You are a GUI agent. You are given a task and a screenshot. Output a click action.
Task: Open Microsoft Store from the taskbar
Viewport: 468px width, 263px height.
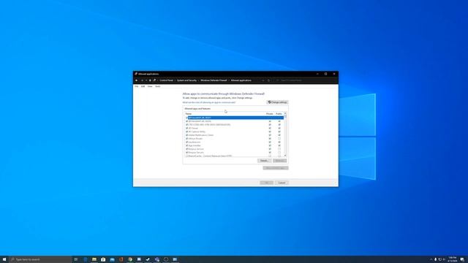[103, 259]
